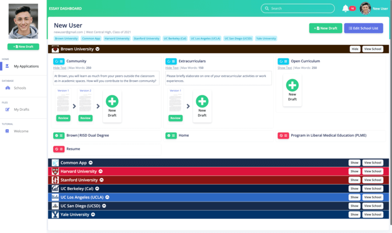Click into the Search field
The width and height of the screenshot is (392, 233).
click(x=298, y=8)
